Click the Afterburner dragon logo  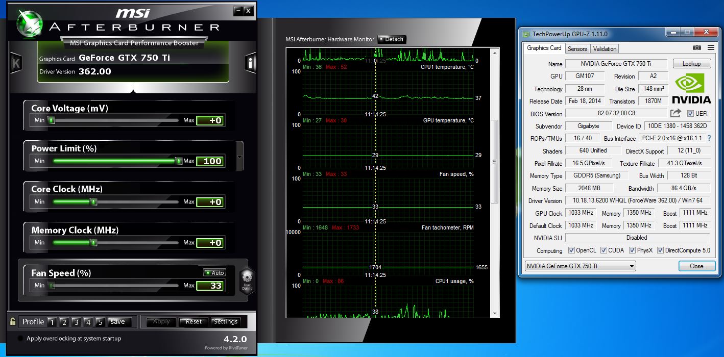(31, 23)
